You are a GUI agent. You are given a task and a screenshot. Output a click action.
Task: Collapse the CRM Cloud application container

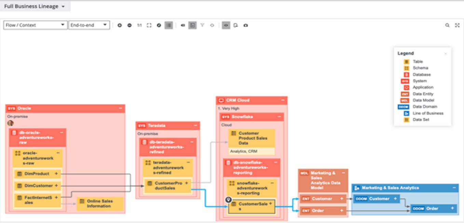(x=282, y=101)
